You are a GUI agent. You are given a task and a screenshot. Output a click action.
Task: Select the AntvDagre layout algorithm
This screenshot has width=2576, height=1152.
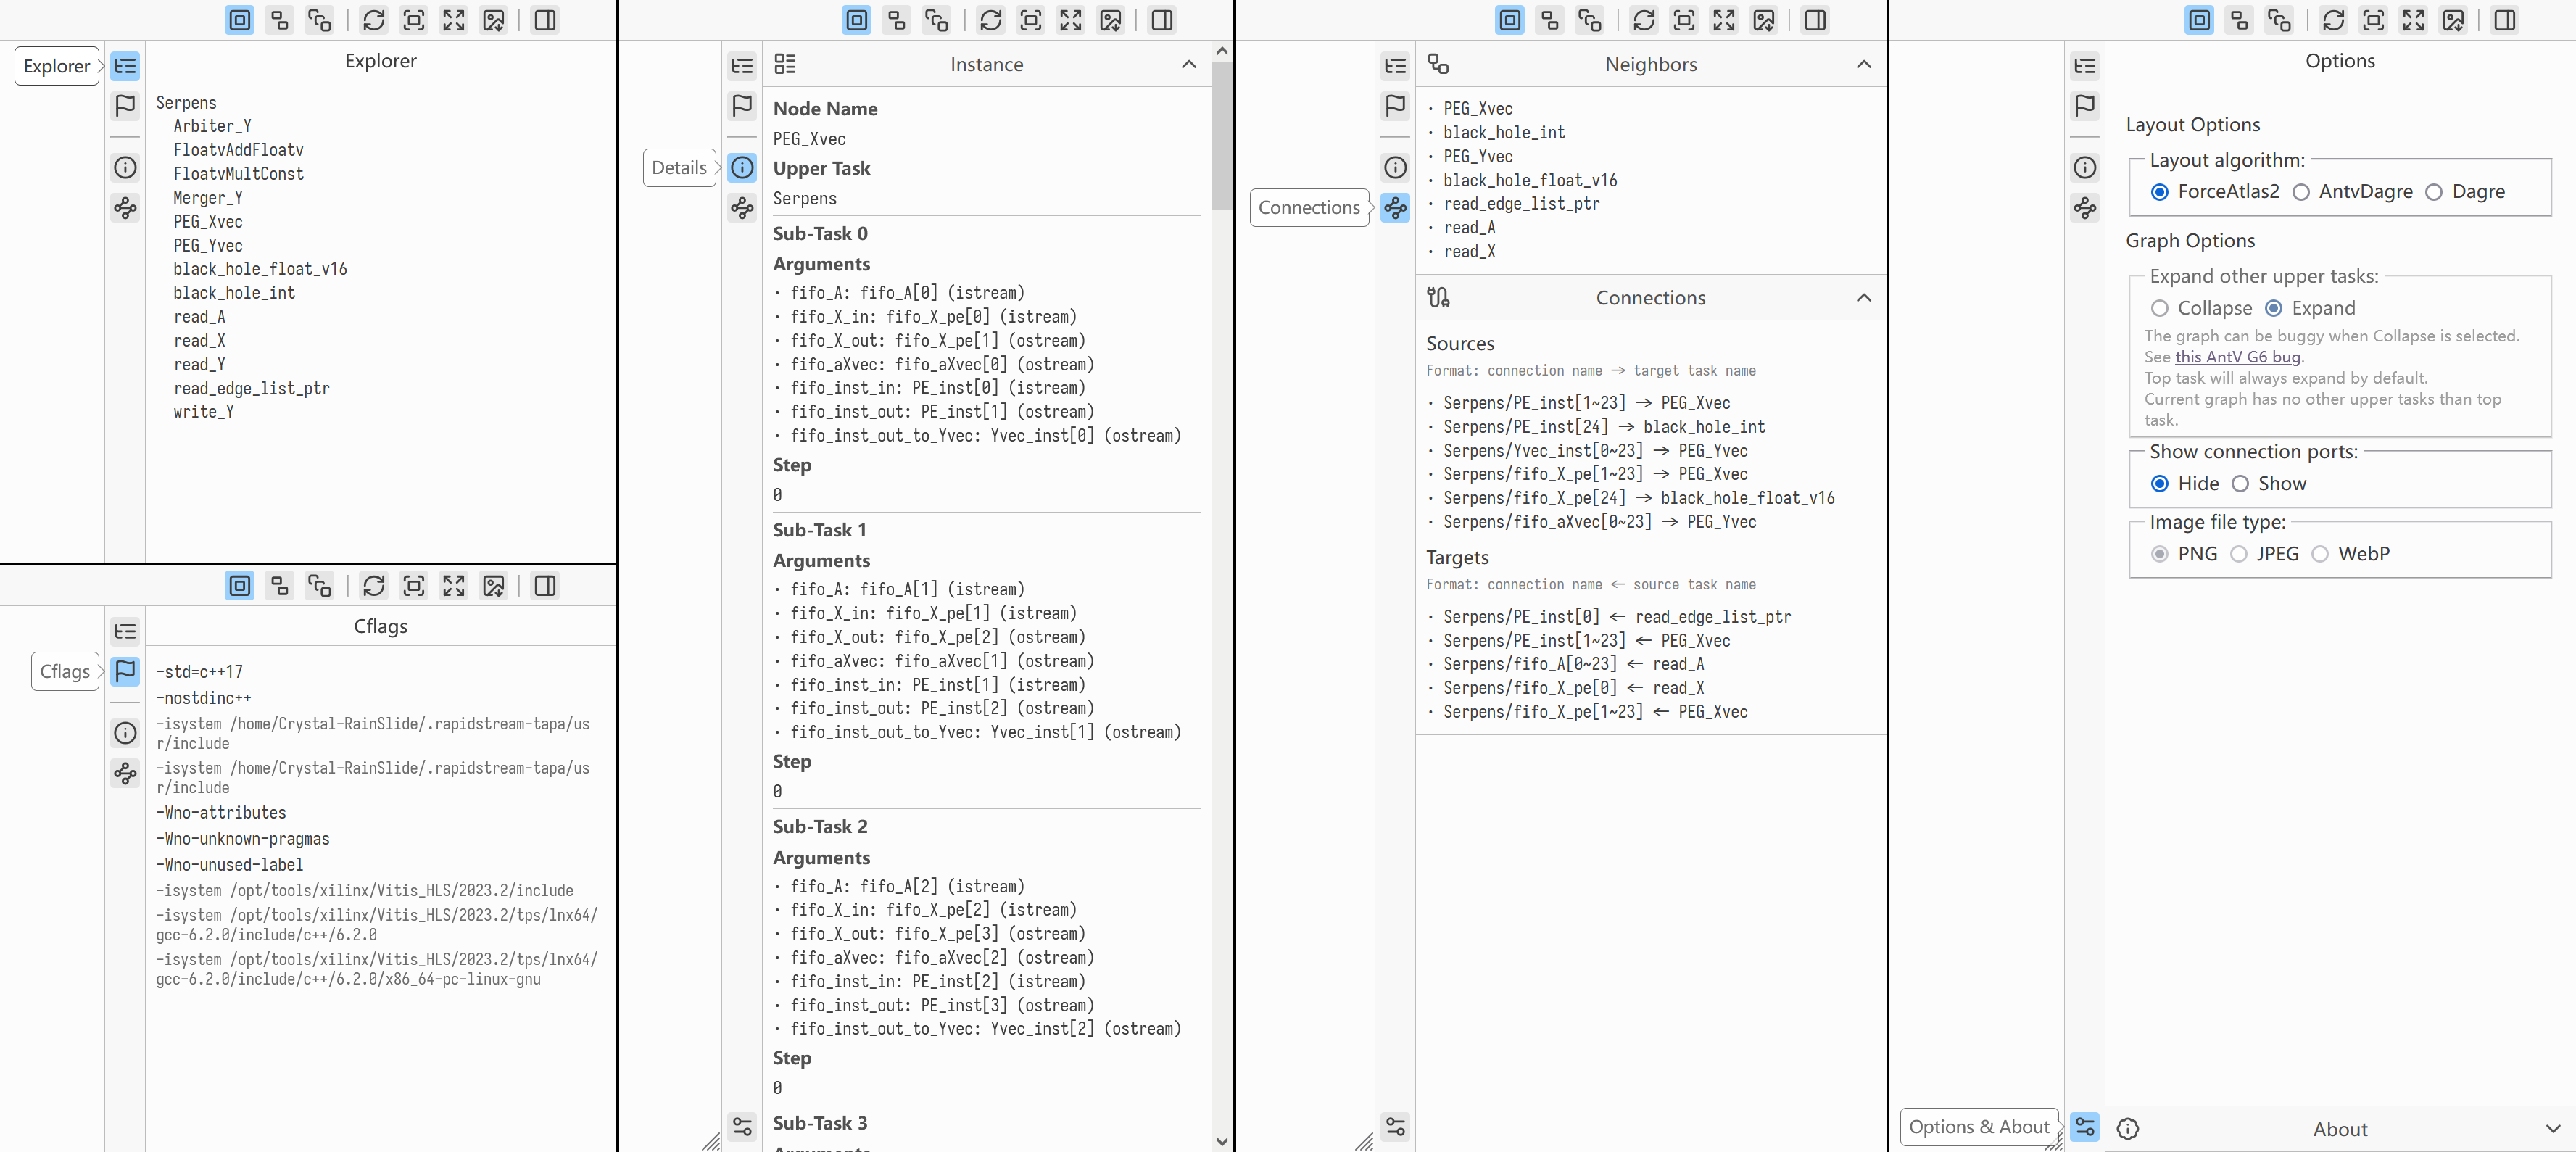point(2301,192)
